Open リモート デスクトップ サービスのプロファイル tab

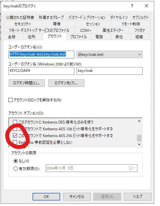tap(39, 30)
